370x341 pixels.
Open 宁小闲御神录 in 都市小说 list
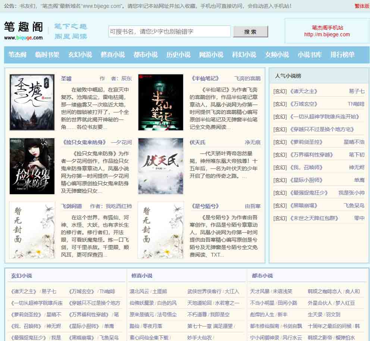point(265,338)
